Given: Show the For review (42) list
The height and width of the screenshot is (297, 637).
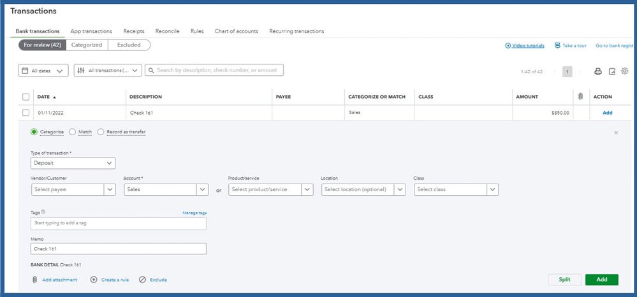Looking at the screenshot, I should (x=42, y=45).
